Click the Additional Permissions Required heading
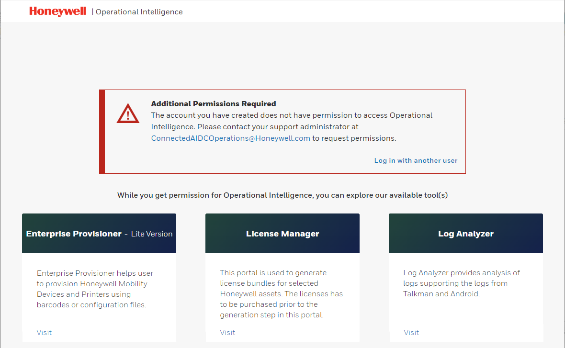This screenshot has height=348, width=565. click(x=214, y=104)
